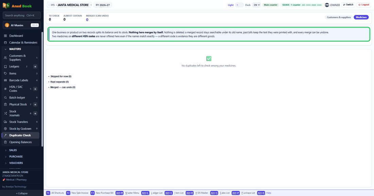Click Alt+I Item List shortcut
The width and height of the screenshot is (374, 196).
(174, 193)
